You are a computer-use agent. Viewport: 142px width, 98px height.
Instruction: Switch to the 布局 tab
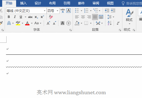[52, 3]
